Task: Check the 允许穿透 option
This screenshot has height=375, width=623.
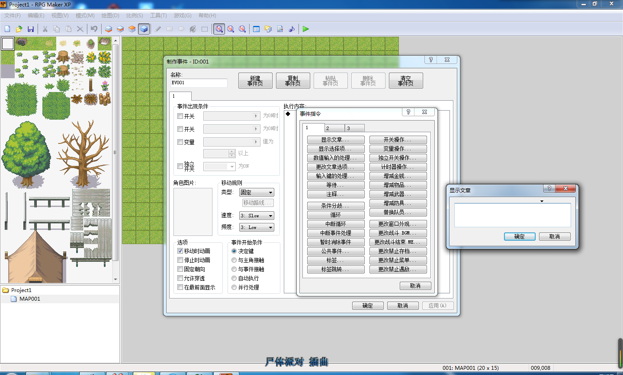Action: pyautogui.click(x=180, y=278)
